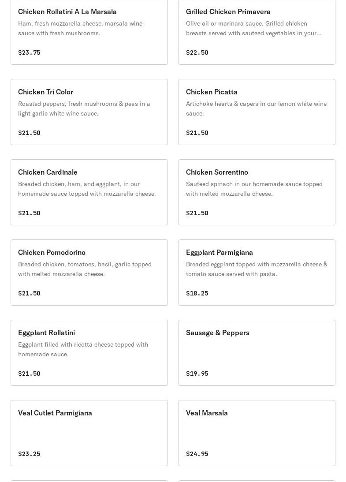
Task: Click the $23.25 Veal Cutlet Parmigiana price
Action: [29, 454]
